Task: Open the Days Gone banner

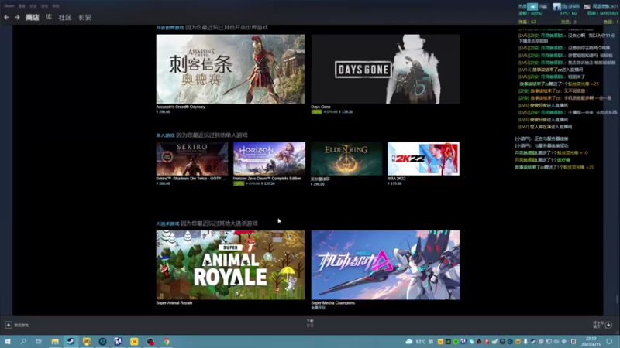Action: point(385,69)
